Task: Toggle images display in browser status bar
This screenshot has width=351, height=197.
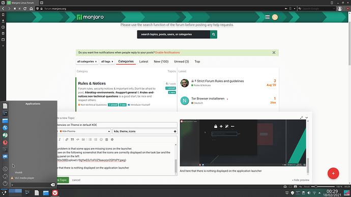Action: pyautogui.click(x=296, y=186)
